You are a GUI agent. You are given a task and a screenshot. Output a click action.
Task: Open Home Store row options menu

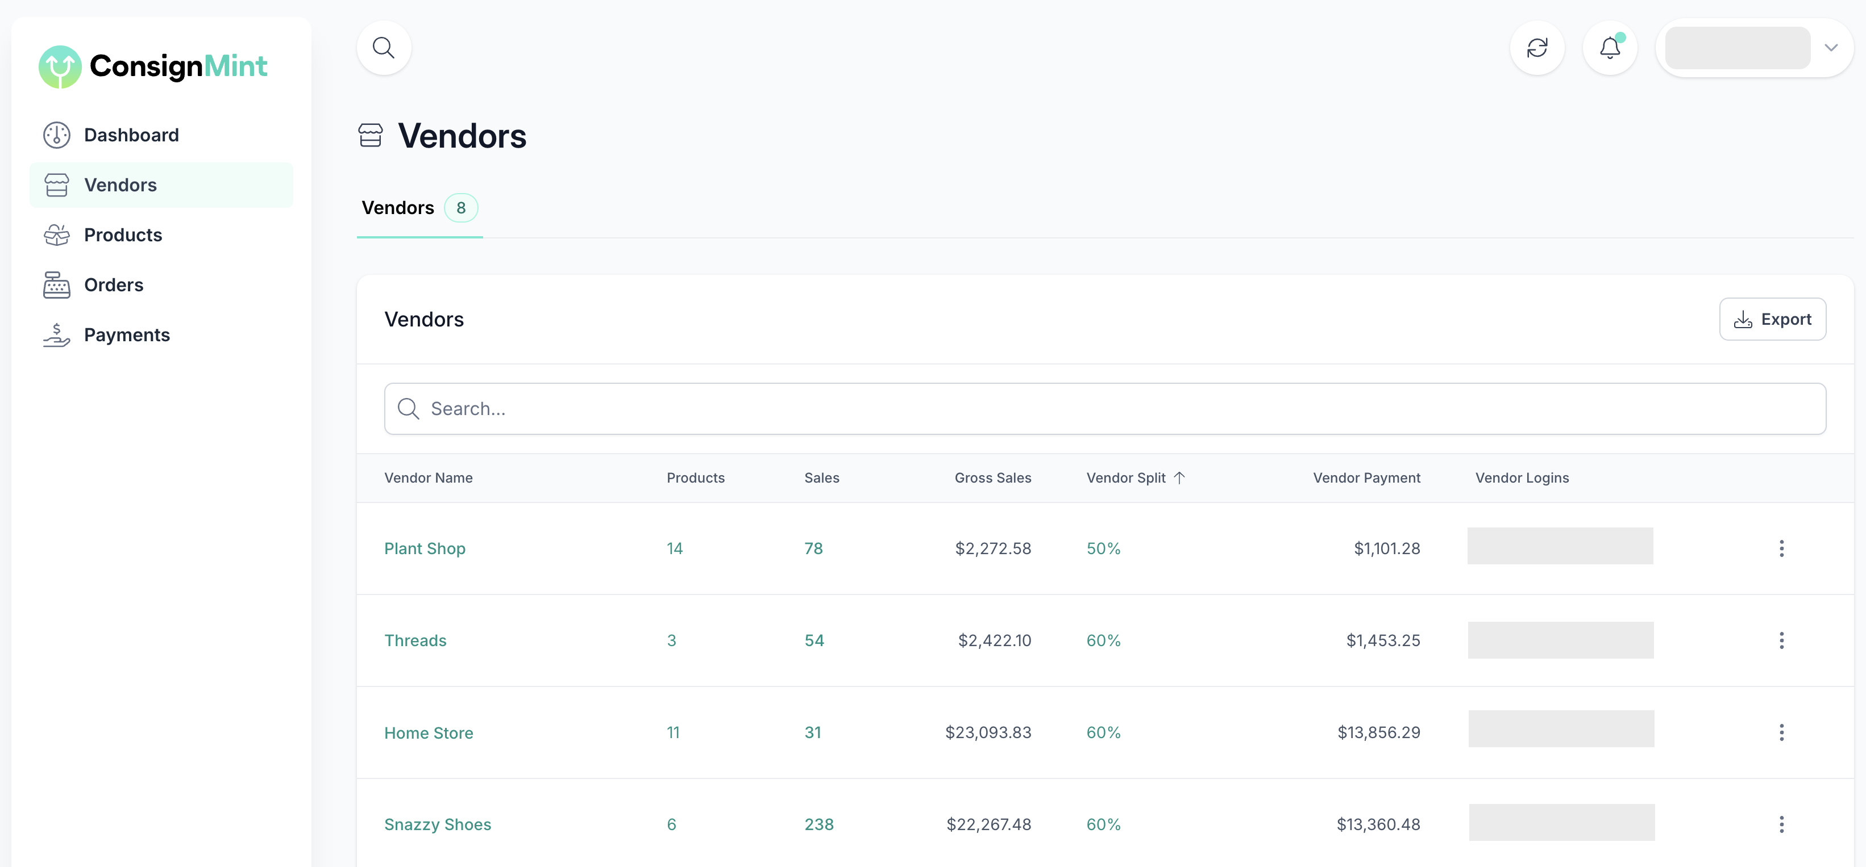tap(1781, 732)
